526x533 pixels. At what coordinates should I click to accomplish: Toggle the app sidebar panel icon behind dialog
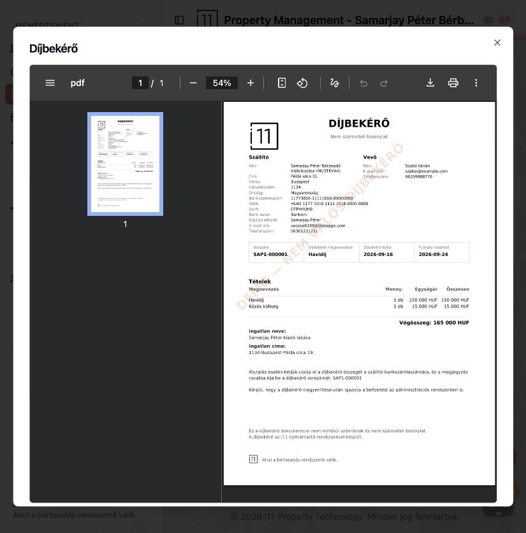click(x=179, y=20)
